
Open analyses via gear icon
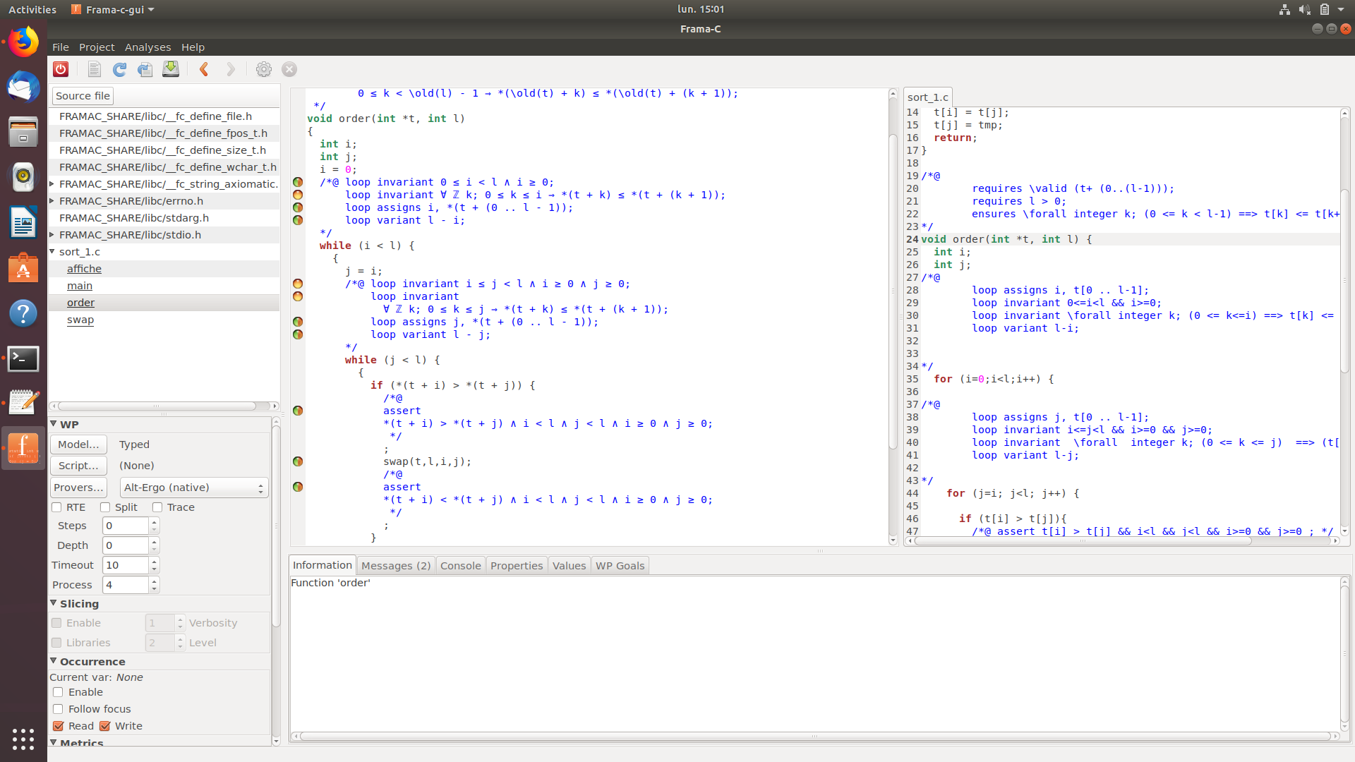[x=263, y=69]
